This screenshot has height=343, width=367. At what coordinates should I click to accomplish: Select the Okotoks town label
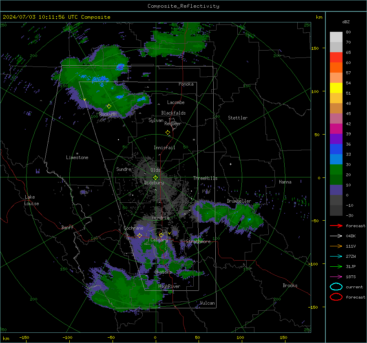(163, 272)
